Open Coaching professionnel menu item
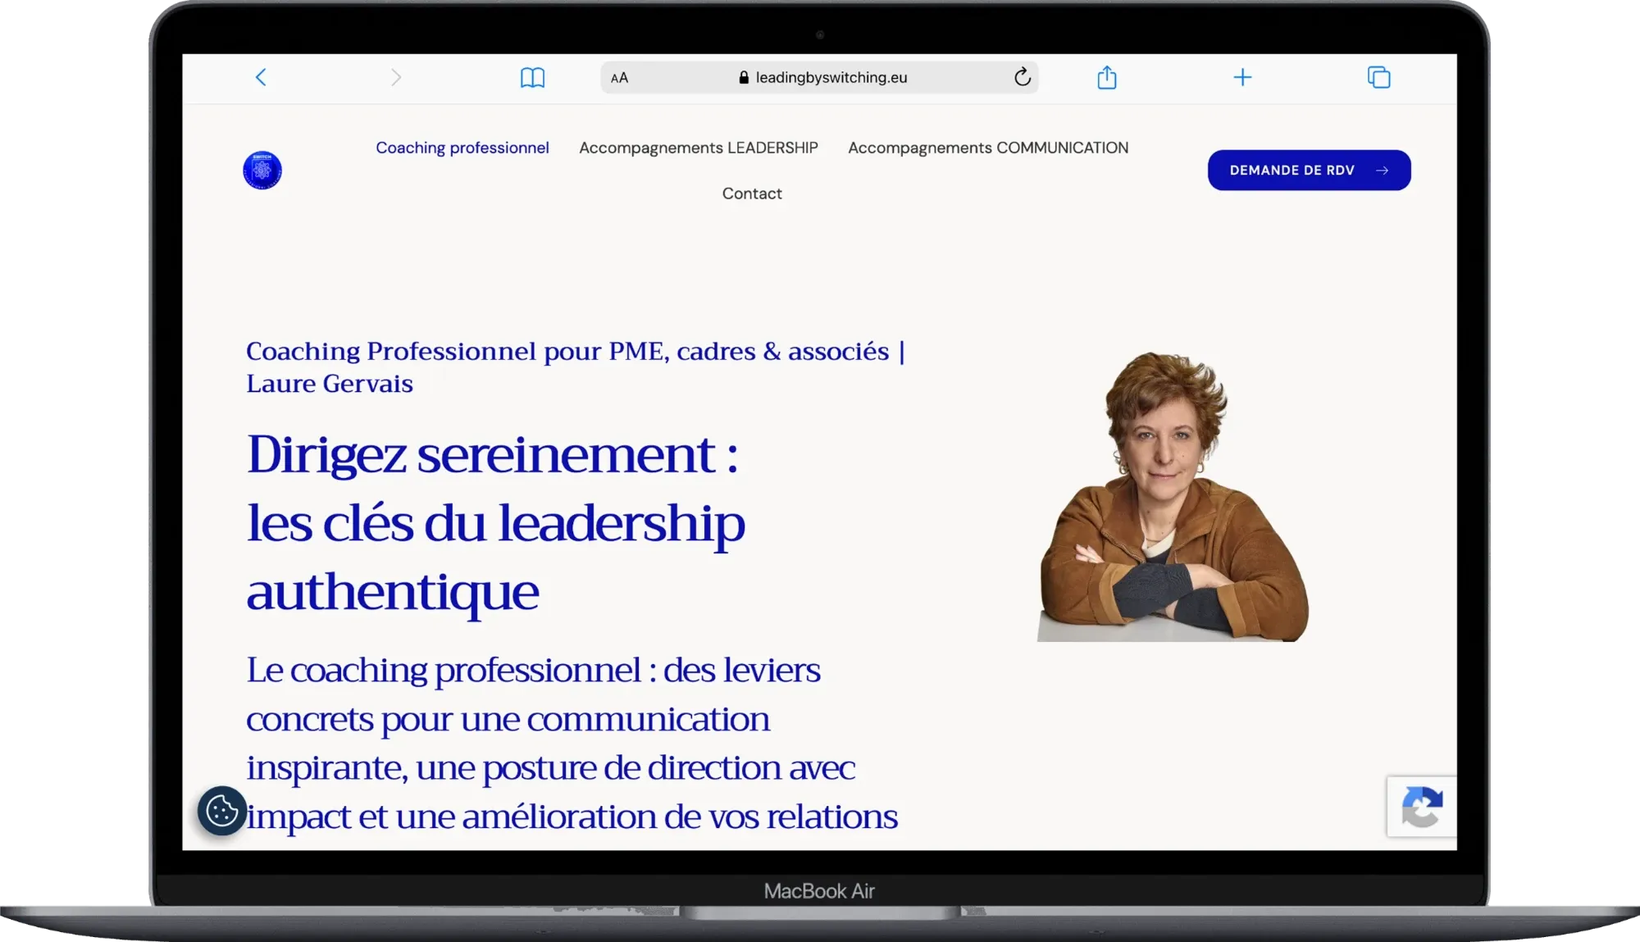The height and width of the screenshot is (942, 1640). 462,148
